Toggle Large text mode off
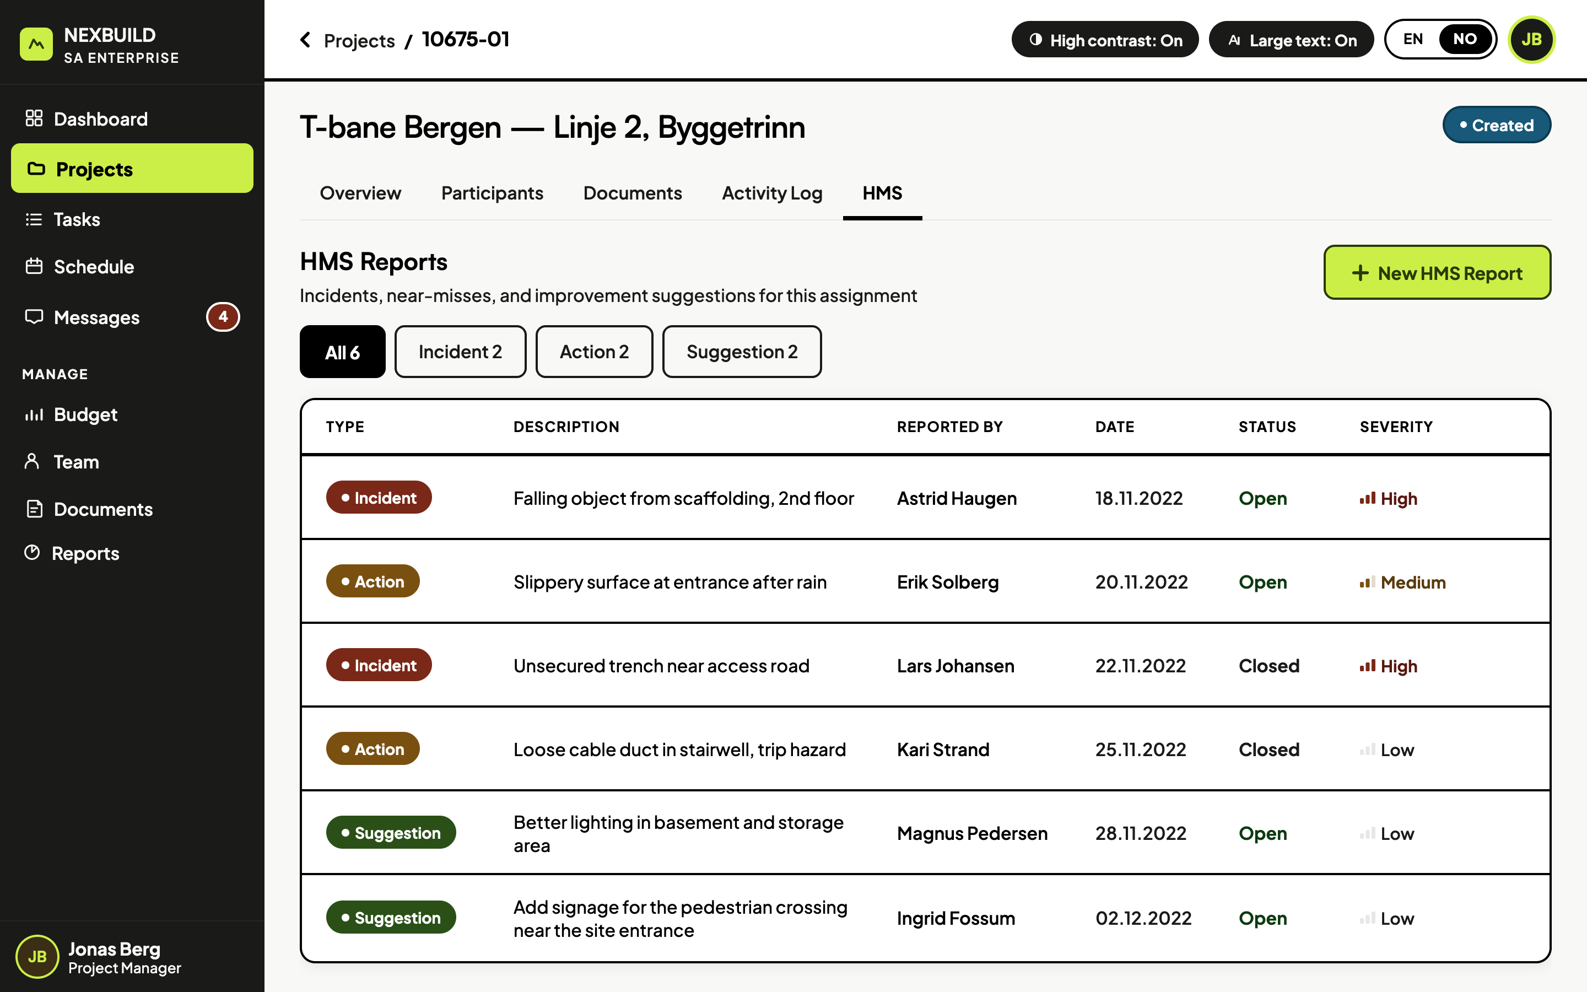 pyautogui.click(x=1291, y=39)
